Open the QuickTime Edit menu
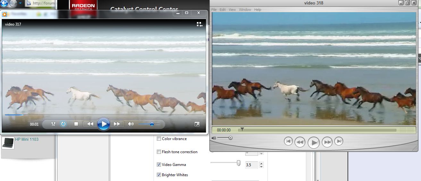The height and width of the screenshot is (181, 421). point(223,10)
